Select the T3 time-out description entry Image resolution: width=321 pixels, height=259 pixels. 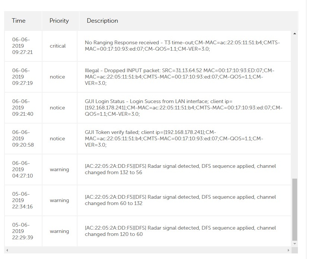pyautogui.click(x=182, y=46)
